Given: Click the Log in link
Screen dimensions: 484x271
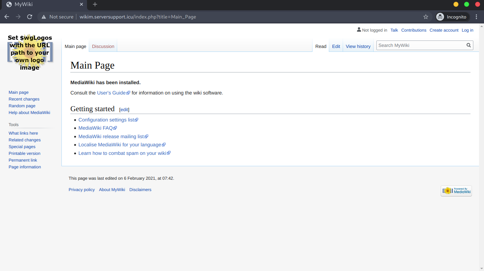Looking at the screenshot, I should coord(467,30).
